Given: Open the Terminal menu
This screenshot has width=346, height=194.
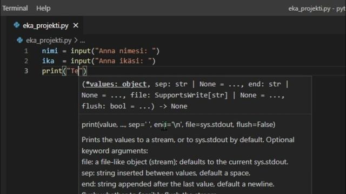Looking at the screenshot, I should click(x=15, y=9).
